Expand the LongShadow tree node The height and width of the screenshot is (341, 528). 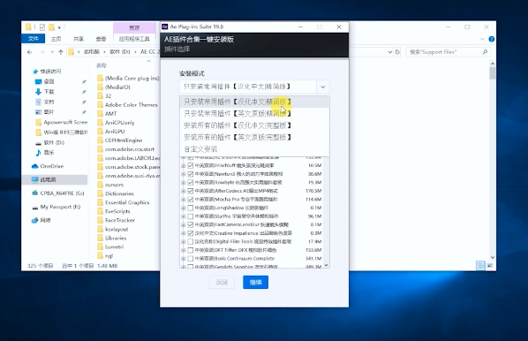pos(183,208)
